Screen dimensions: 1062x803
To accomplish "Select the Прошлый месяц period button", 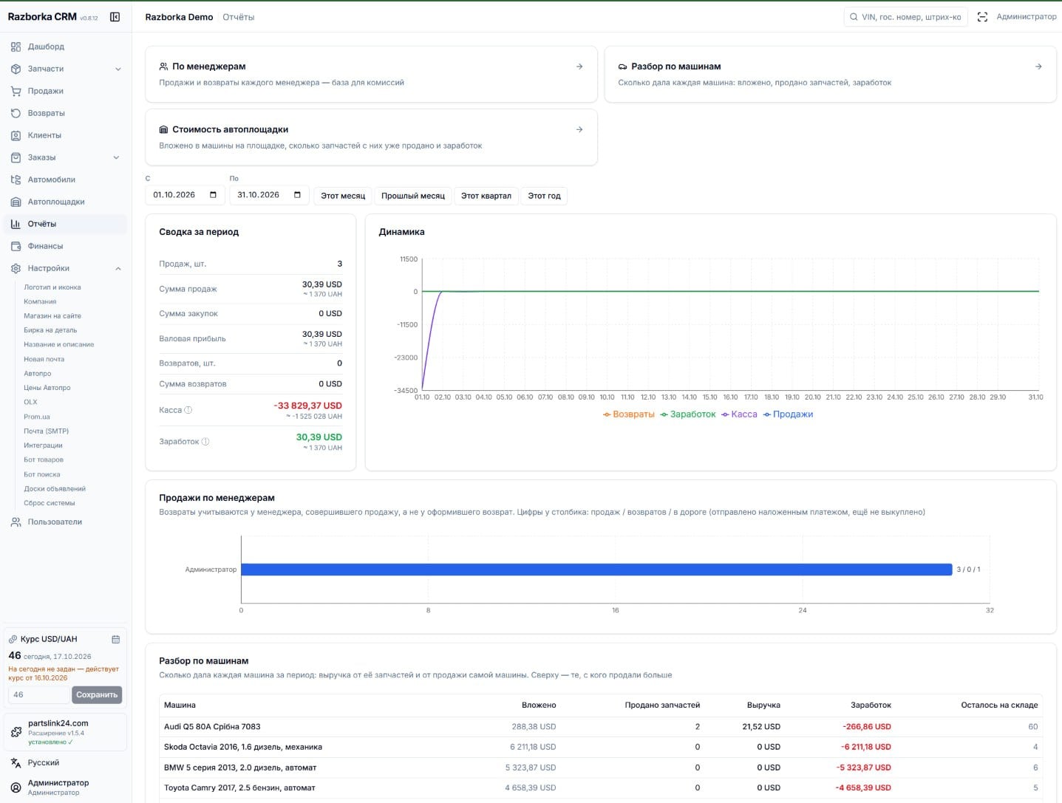I will pos(413,196).
